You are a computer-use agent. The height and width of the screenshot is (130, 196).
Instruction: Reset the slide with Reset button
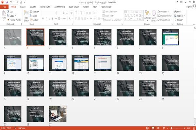click(x=33, y=16)
